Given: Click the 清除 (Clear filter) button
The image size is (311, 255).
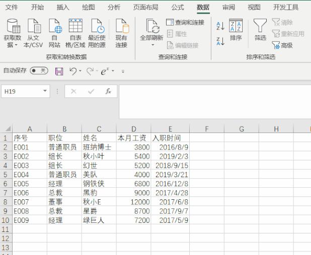Looking at the screenshot, I should tap(282, 23).
